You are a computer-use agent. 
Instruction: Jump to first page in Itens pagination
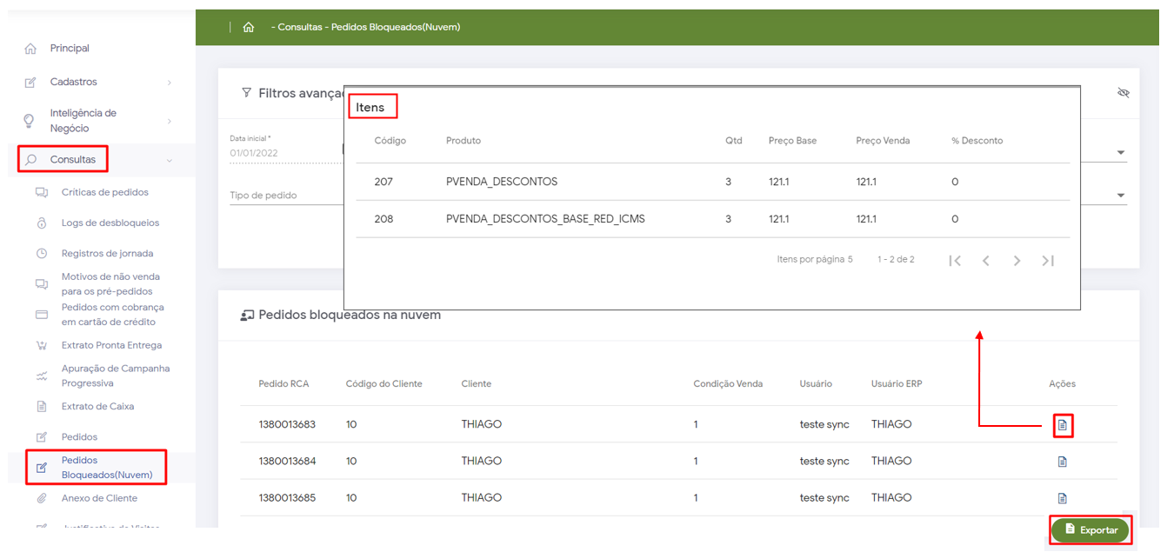pos(955,260)
